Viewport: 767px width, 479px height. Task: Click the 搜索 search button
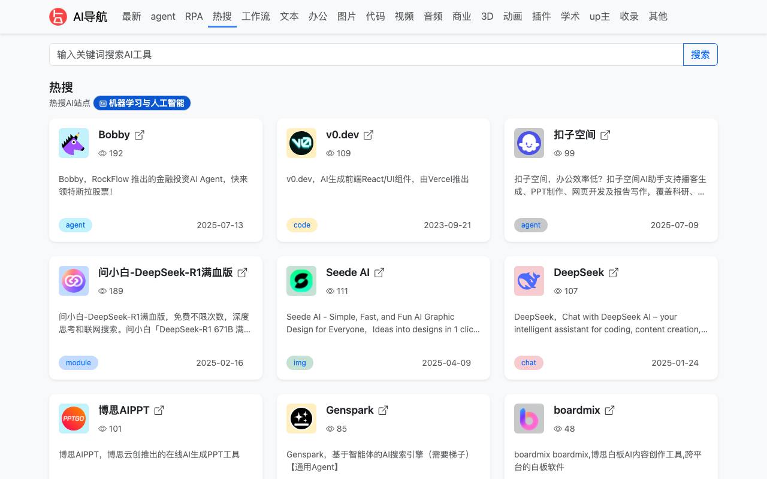click(700, 54)
